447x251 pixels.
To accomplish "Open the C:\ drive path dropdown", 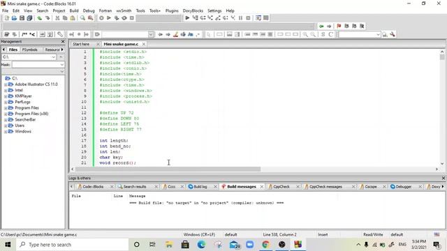I will (53, 57).
